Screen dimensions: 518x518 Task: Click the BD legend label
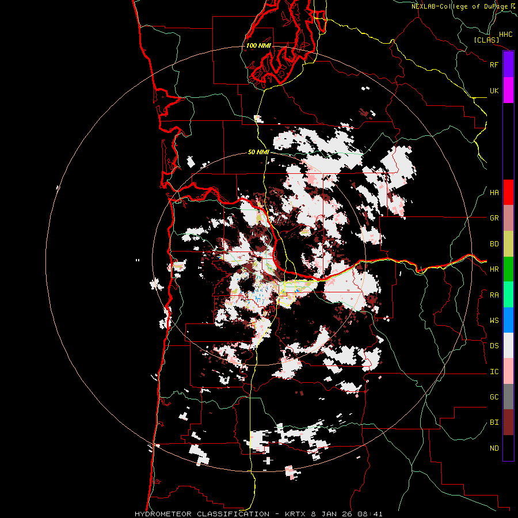(x=494, y=244)
